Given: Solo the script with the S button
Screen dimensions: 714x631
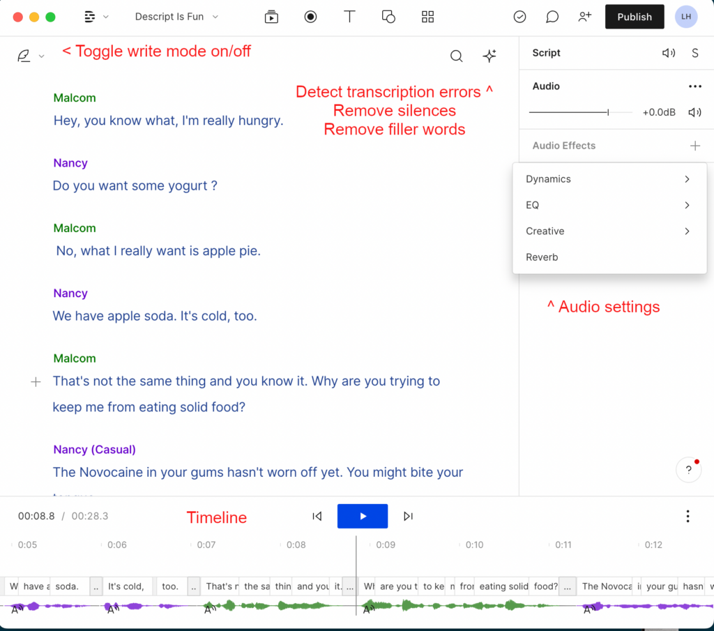Looking at the screenshot, I should (694, 53).
